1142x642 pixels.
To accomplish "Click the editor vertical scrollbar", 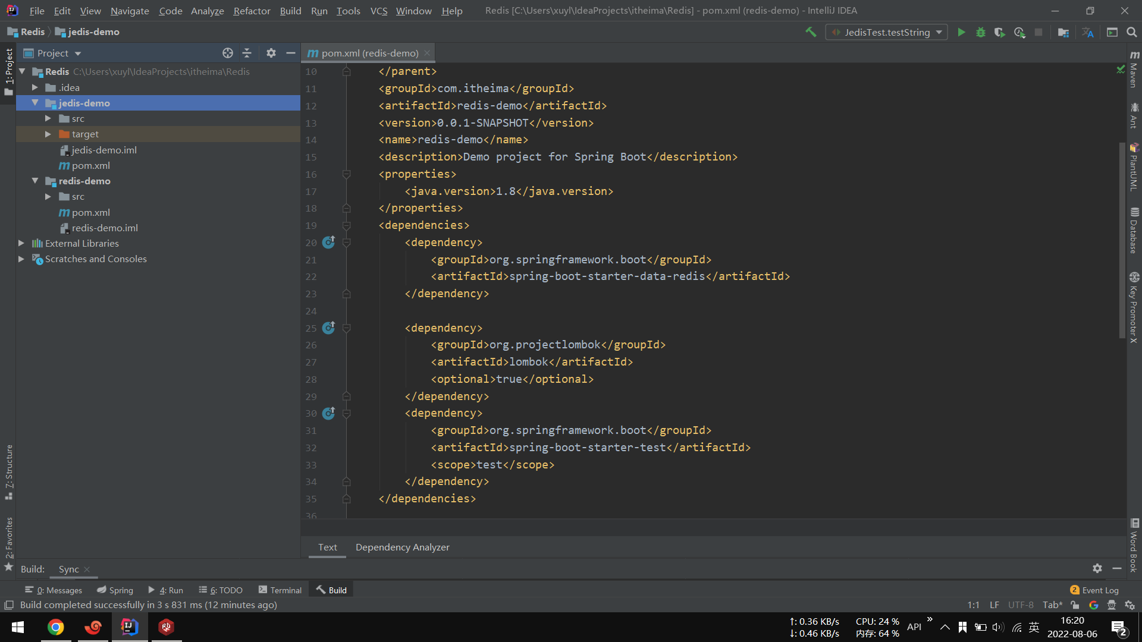I will point(1122,240).
